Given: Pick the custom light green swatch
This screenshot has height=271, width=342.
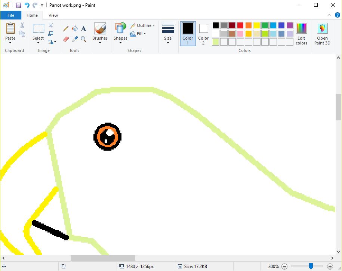Looking at the screenshot, I should 216,42.
